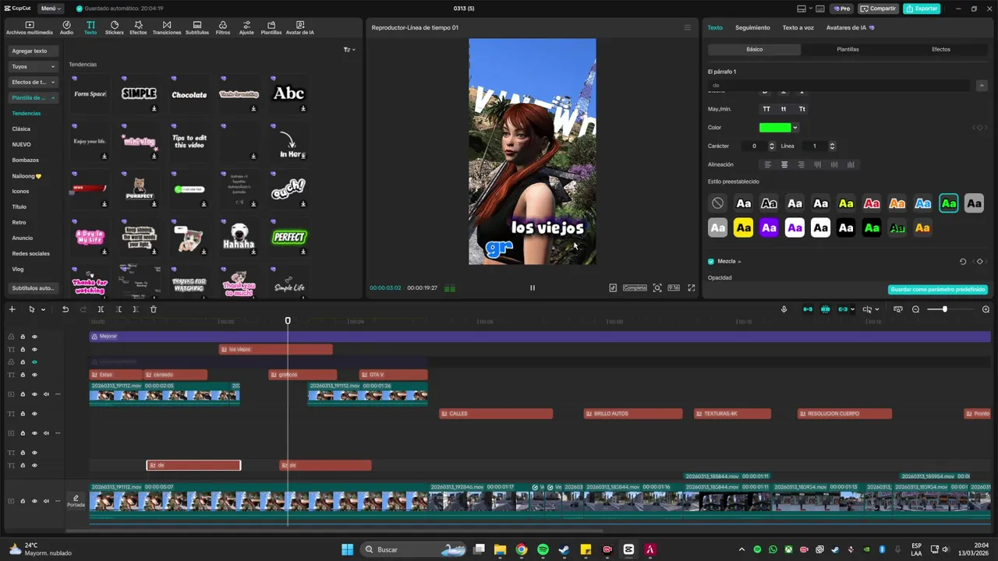Switch to the Seguimiento tab
The width and height of the screenshot is (998, 561).
(x=752, y=27)
